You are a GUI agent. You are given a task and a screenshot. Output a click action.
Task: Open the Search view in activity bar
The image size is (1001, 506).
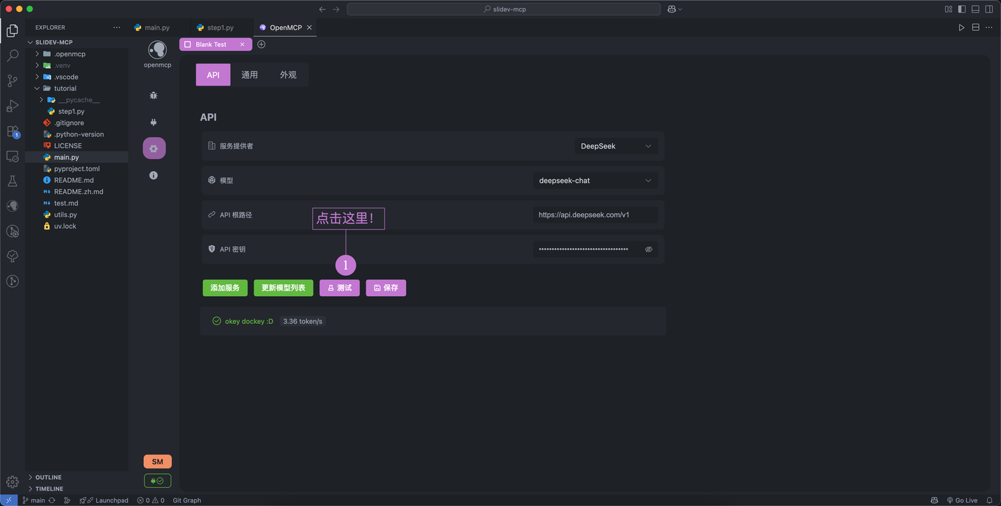[x=12, y=56]
